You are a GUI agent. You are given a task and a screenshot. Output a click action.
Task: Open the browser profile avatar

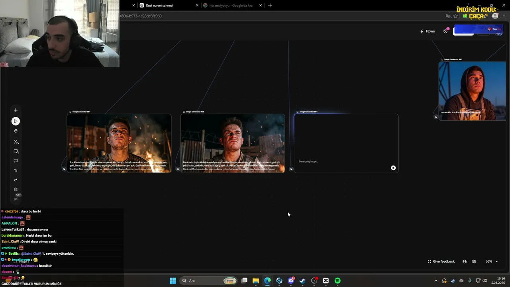pyautogui.click(x=495, y=16)
